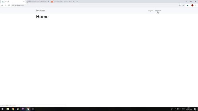Go to the Jwt-Auth brand link

click(x=41, y=10)
